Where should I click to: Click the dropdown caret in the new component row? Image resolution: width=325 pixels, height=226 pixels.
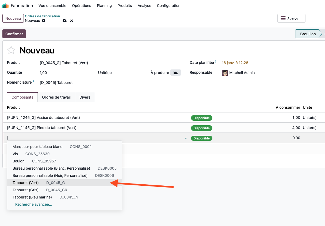[x=186, y=138]
